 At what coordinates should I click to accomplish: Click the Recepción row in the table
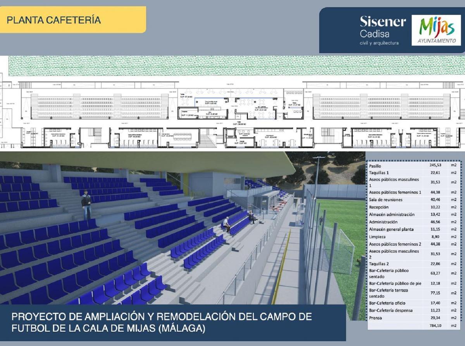[412, 207]
